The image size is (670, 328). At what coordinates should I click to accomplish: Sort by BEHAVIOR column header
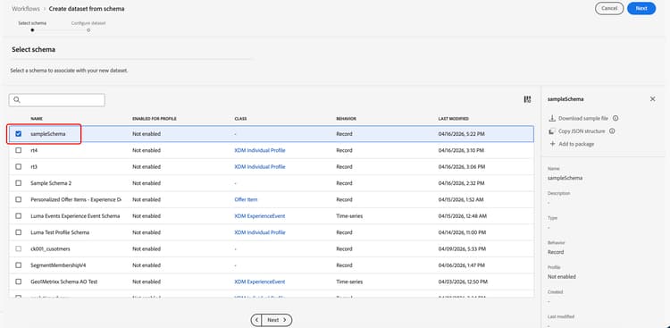[x=346, y=119]
